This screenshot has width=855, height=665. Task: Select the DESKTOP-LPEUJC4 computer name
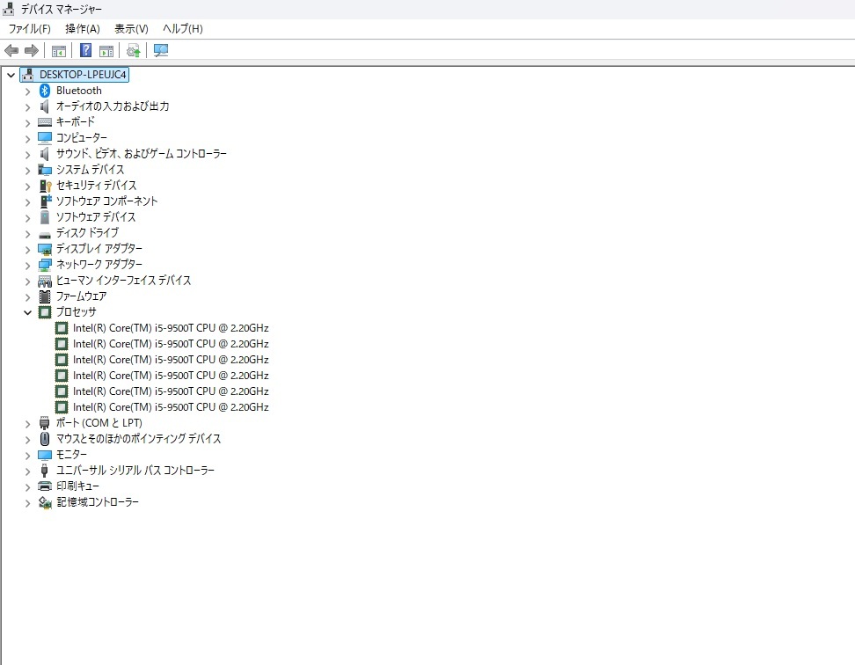[83, 75]
